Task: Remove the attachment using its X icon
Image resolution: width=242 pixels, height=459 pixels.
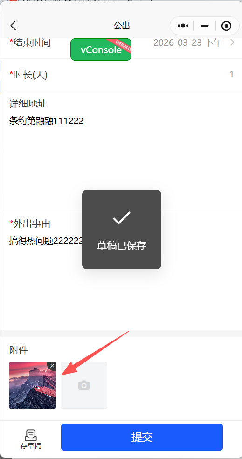Action: click(52, 366)
